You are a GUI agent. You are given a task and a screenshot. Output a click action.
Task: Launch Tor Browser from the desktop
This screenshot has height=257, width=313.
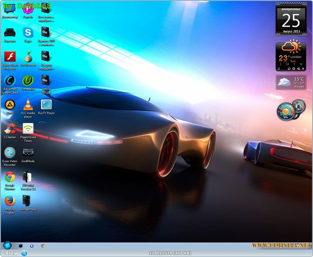point(28,57)
